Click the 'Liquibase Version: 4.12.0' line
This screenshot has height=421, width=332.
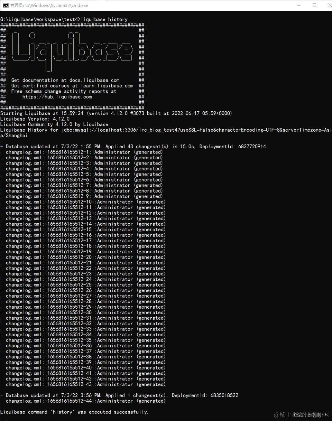click(x=35, y=119)
